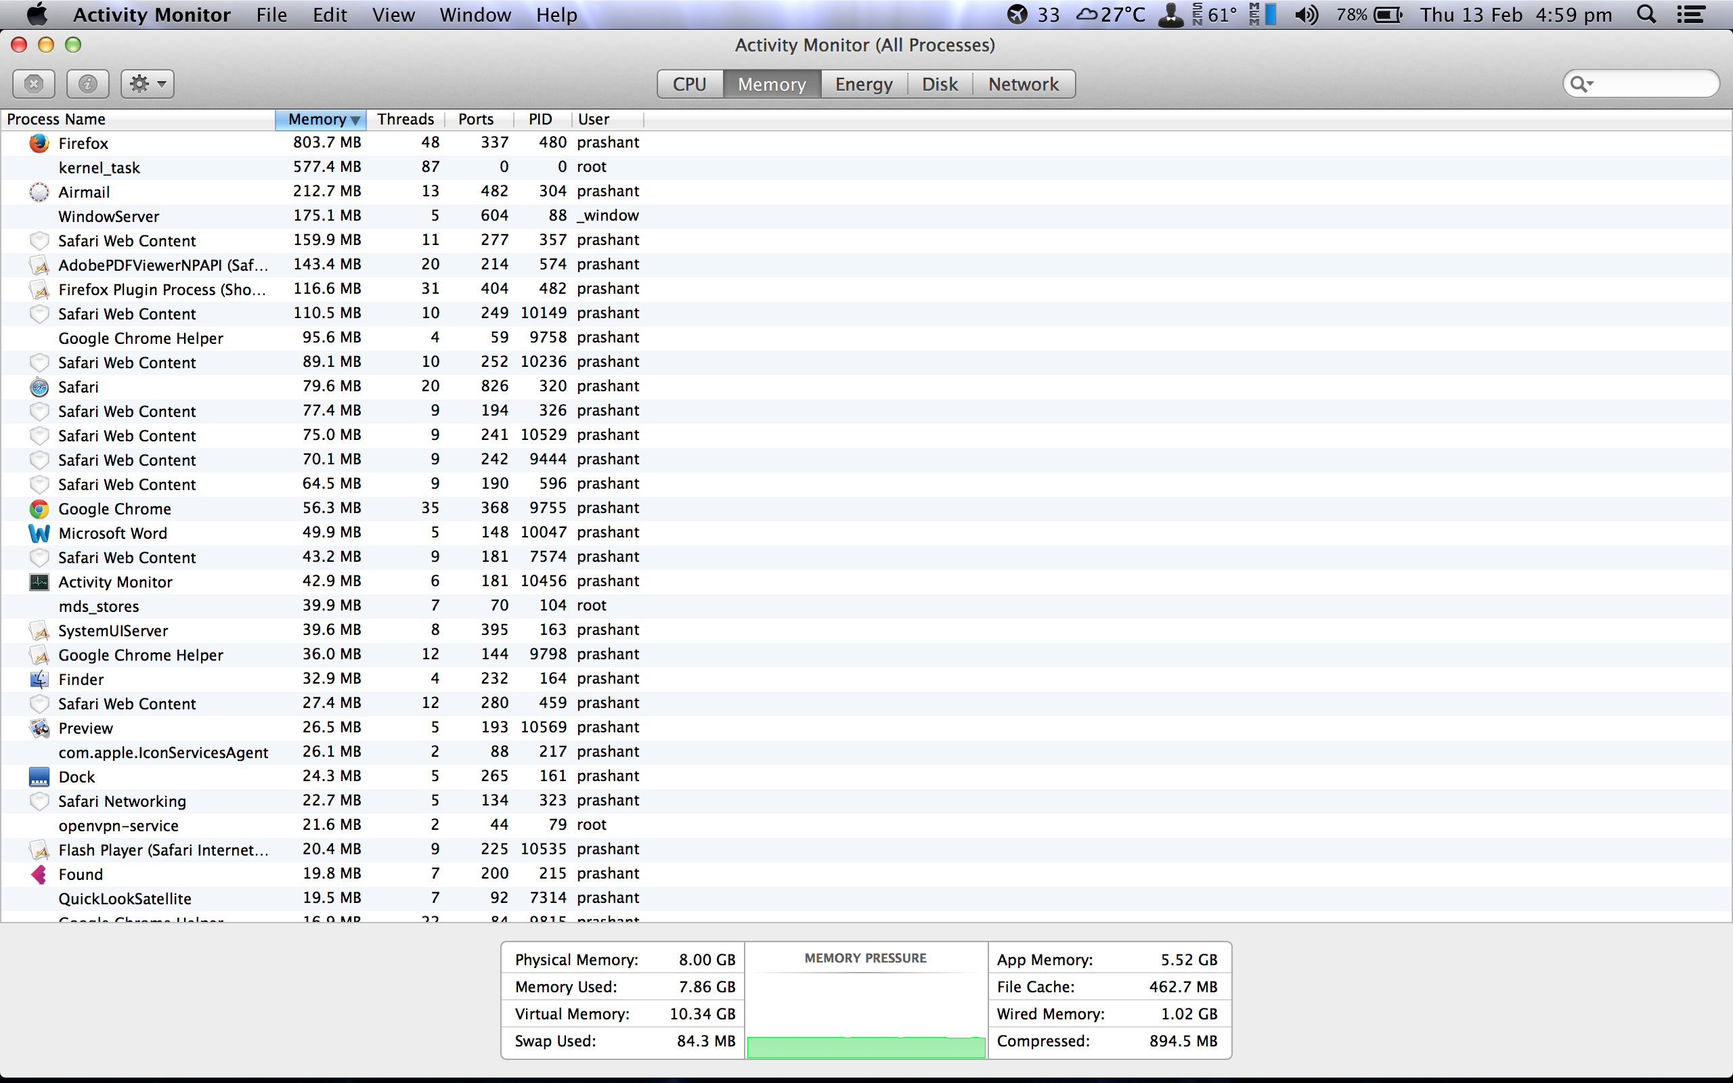Select the openvpn-service process row

(866, 825)
